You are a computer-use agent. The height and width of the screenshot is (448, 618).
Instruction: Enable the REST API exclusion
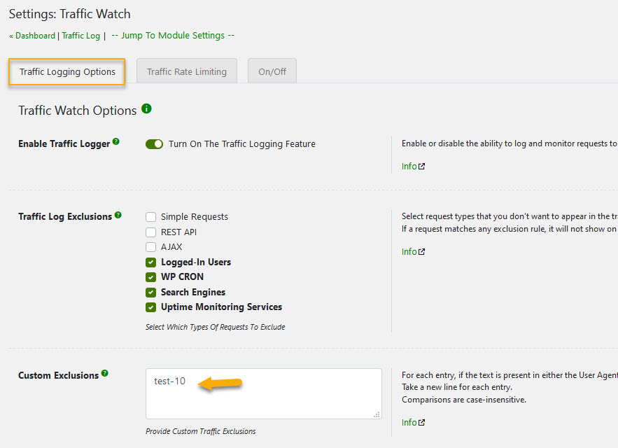point(150,232)
